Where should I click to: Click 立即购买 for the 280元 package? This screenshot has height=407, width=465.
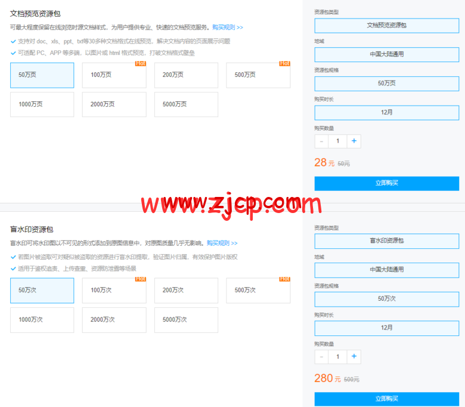(387, 399)
